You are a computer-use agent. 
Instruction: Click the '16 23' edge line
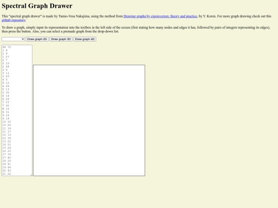tap(7, 151)
